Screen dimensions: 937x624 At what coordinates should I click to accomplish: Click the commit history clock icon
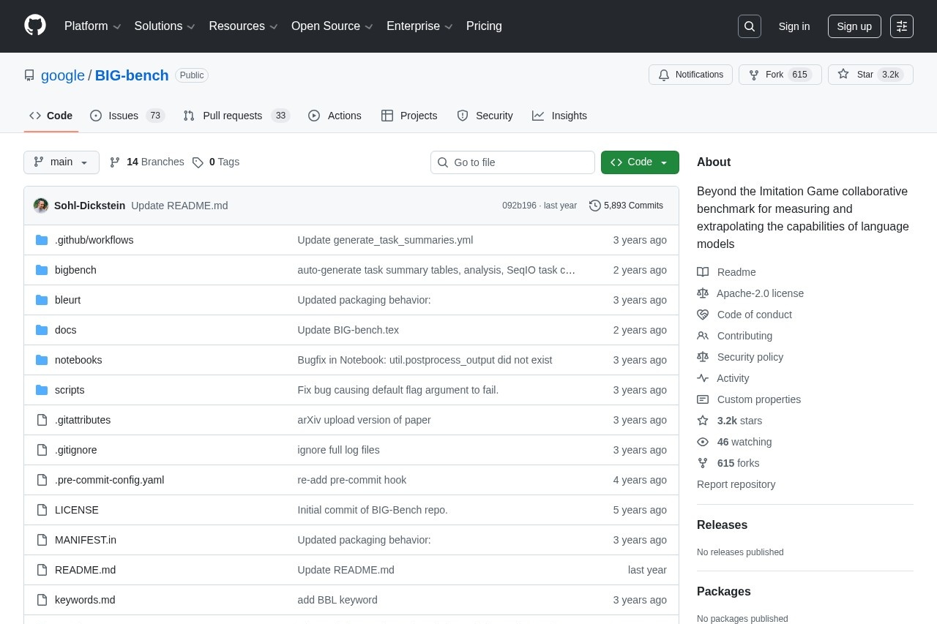tap(594, 206)
